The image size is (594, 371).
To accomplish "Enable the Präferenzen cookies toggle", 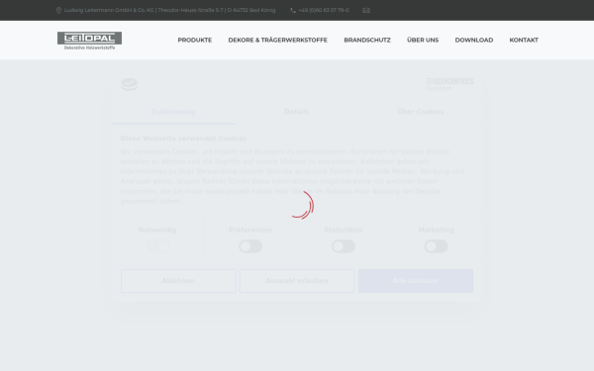I will click(250, 246).
